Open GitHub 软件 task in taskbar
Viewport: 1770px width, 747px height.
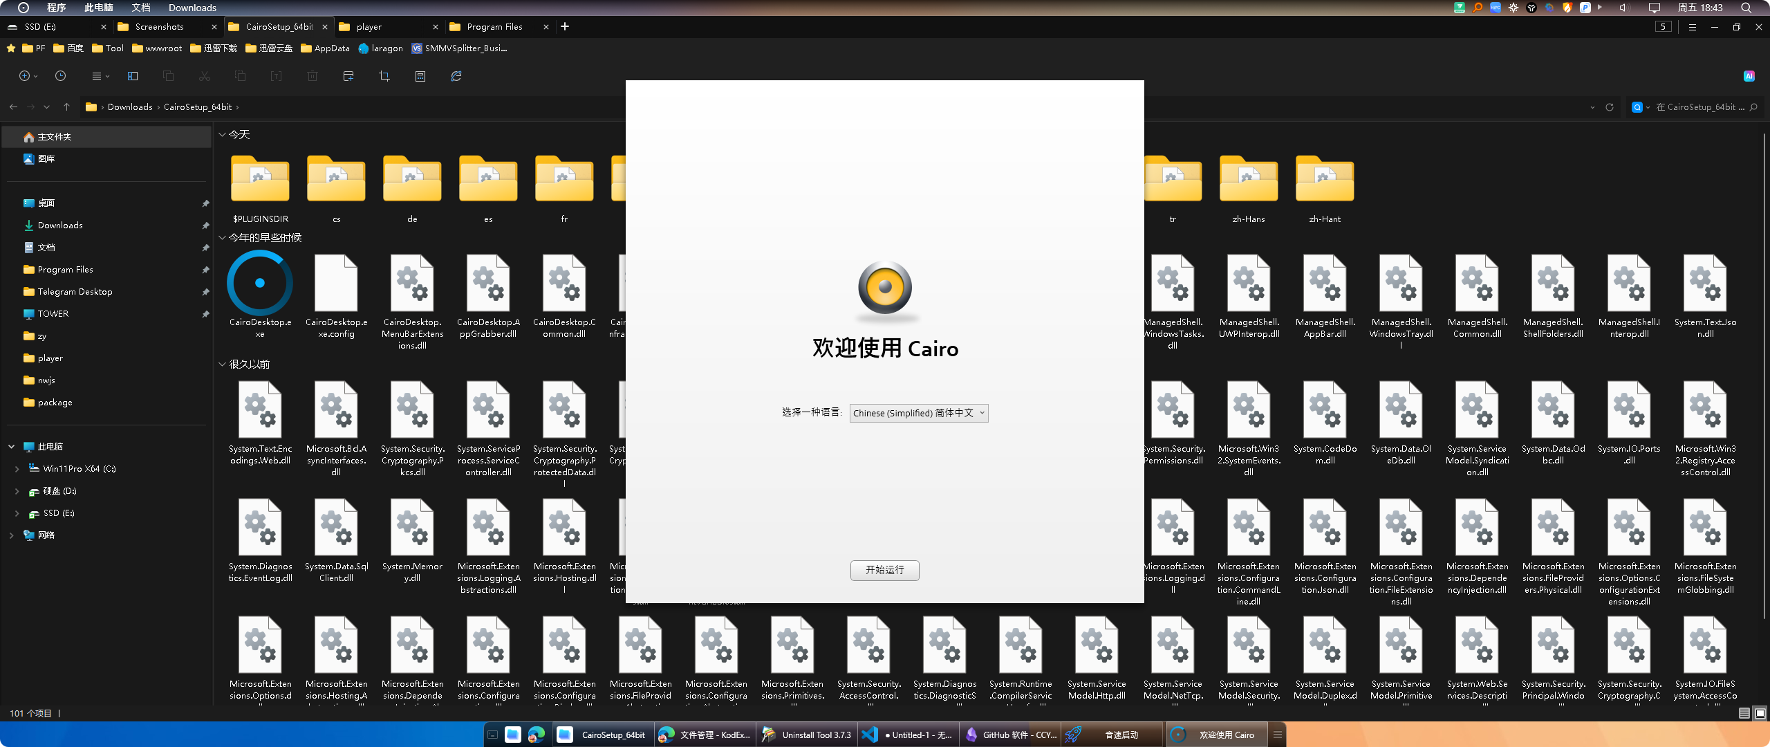click(1010, 735)
